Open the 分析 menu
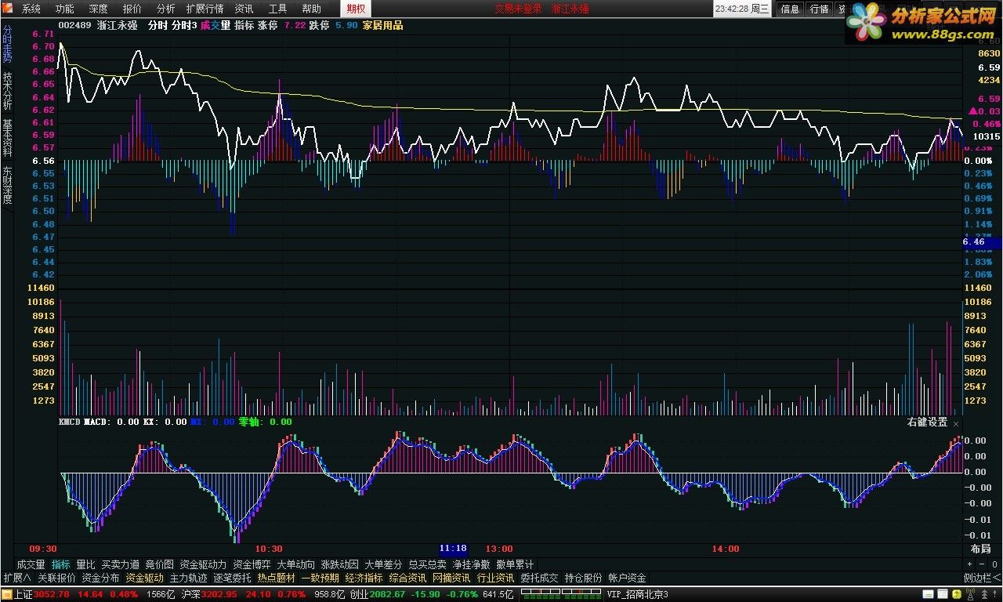Viewport: 1003px width, 602px height. click(x=165, y=9)
